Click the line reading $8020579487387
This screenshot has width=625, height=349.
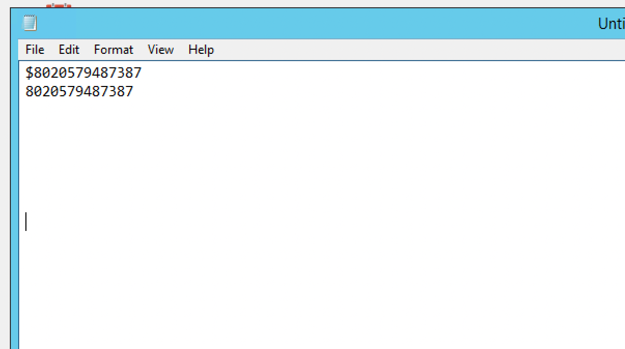[x=84, y=73]
